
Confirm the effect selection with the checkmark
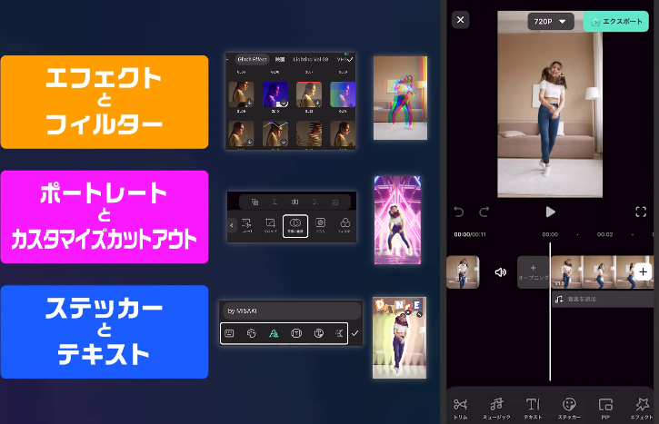point(350,59)
